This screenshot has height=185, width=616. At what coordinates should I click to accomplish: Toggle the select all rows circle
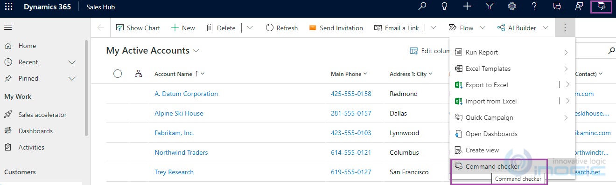pos(118,74)
